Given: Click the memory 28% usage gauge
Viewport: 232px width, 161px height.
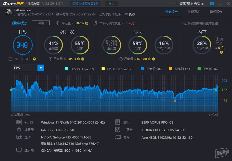Looking at the screenshot, I should click(x=202, y=45).
